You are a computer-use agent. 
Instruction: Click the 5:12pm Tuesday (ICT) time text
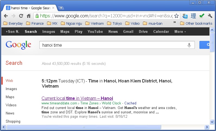[63, 81]
